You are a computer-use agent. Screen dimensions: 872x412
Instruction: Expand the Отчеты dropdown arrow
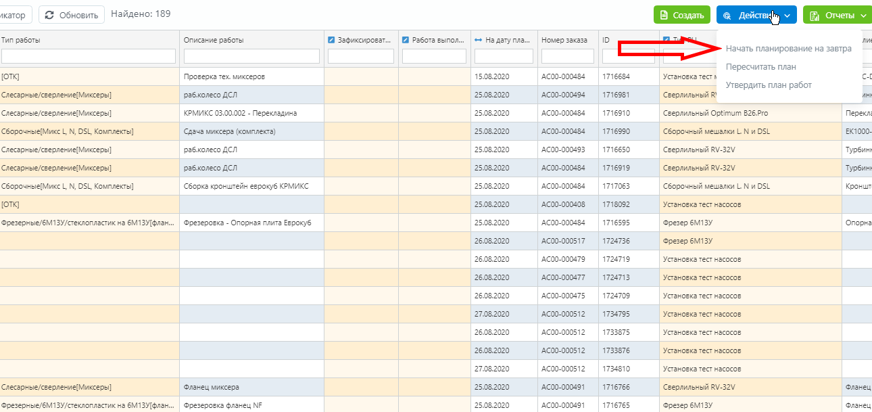point(863,15)
